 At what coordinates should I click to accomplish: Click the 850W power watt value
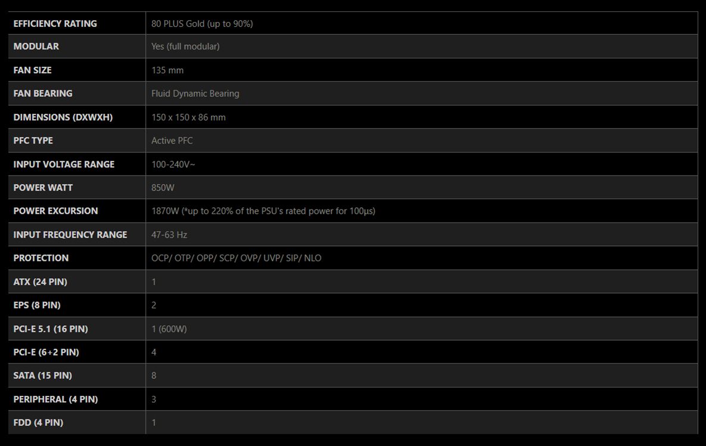coord(163,188)
